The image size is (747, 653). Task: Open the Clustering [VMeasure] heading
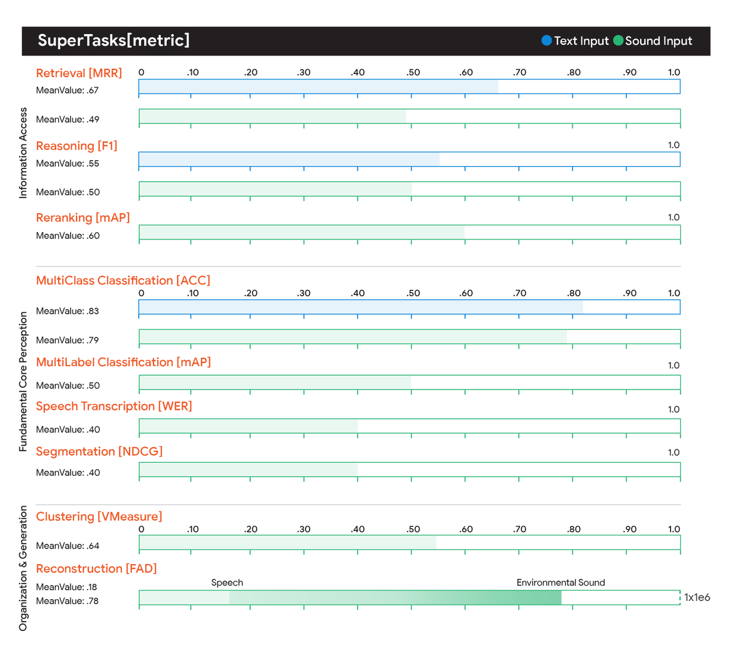pos(99,516)
